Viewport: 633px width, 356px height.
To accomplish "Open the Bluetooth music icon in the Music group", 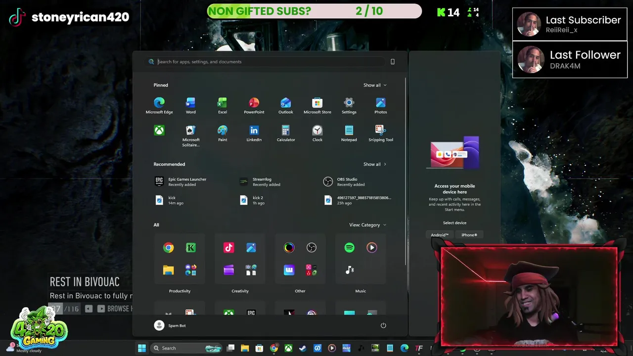I will 350,270.
